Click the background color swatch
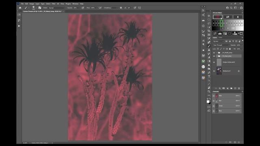 pos(210,103)
